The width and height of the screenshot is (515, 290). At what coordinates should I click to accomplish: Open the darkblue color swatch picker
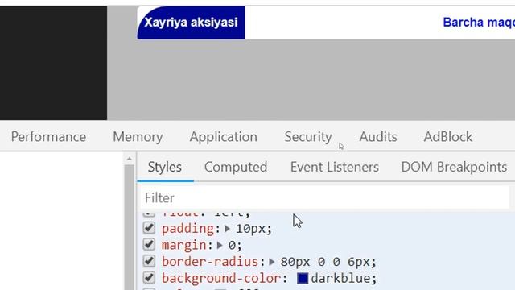click(x=303, y=278)
